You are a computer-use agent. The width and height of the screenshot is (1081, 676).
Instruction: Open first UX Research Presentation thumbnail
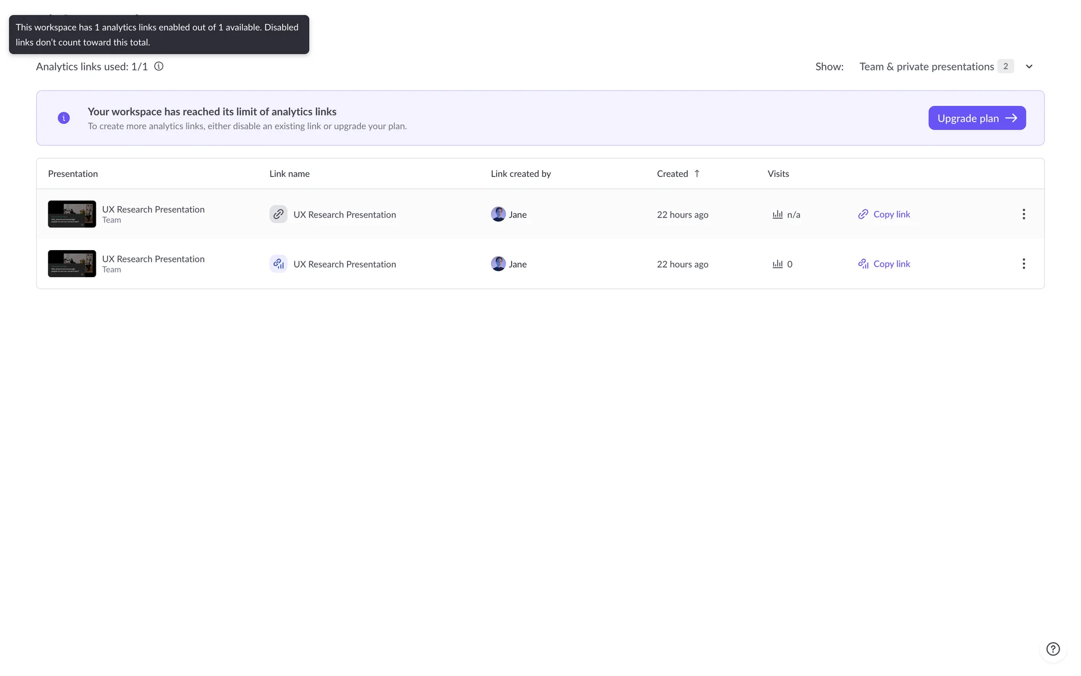point(72,214)
